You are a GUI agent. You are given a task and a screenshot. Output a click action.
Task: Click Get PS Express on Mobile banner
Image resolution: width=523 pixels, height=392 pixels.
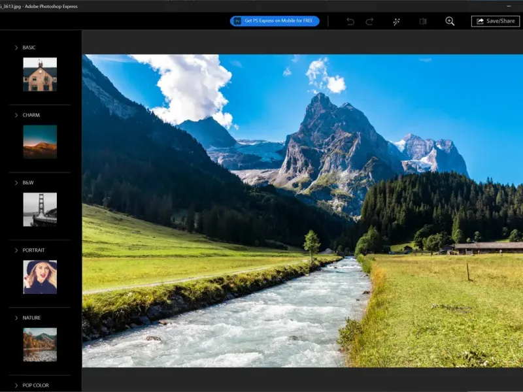(x=275, y=21)
